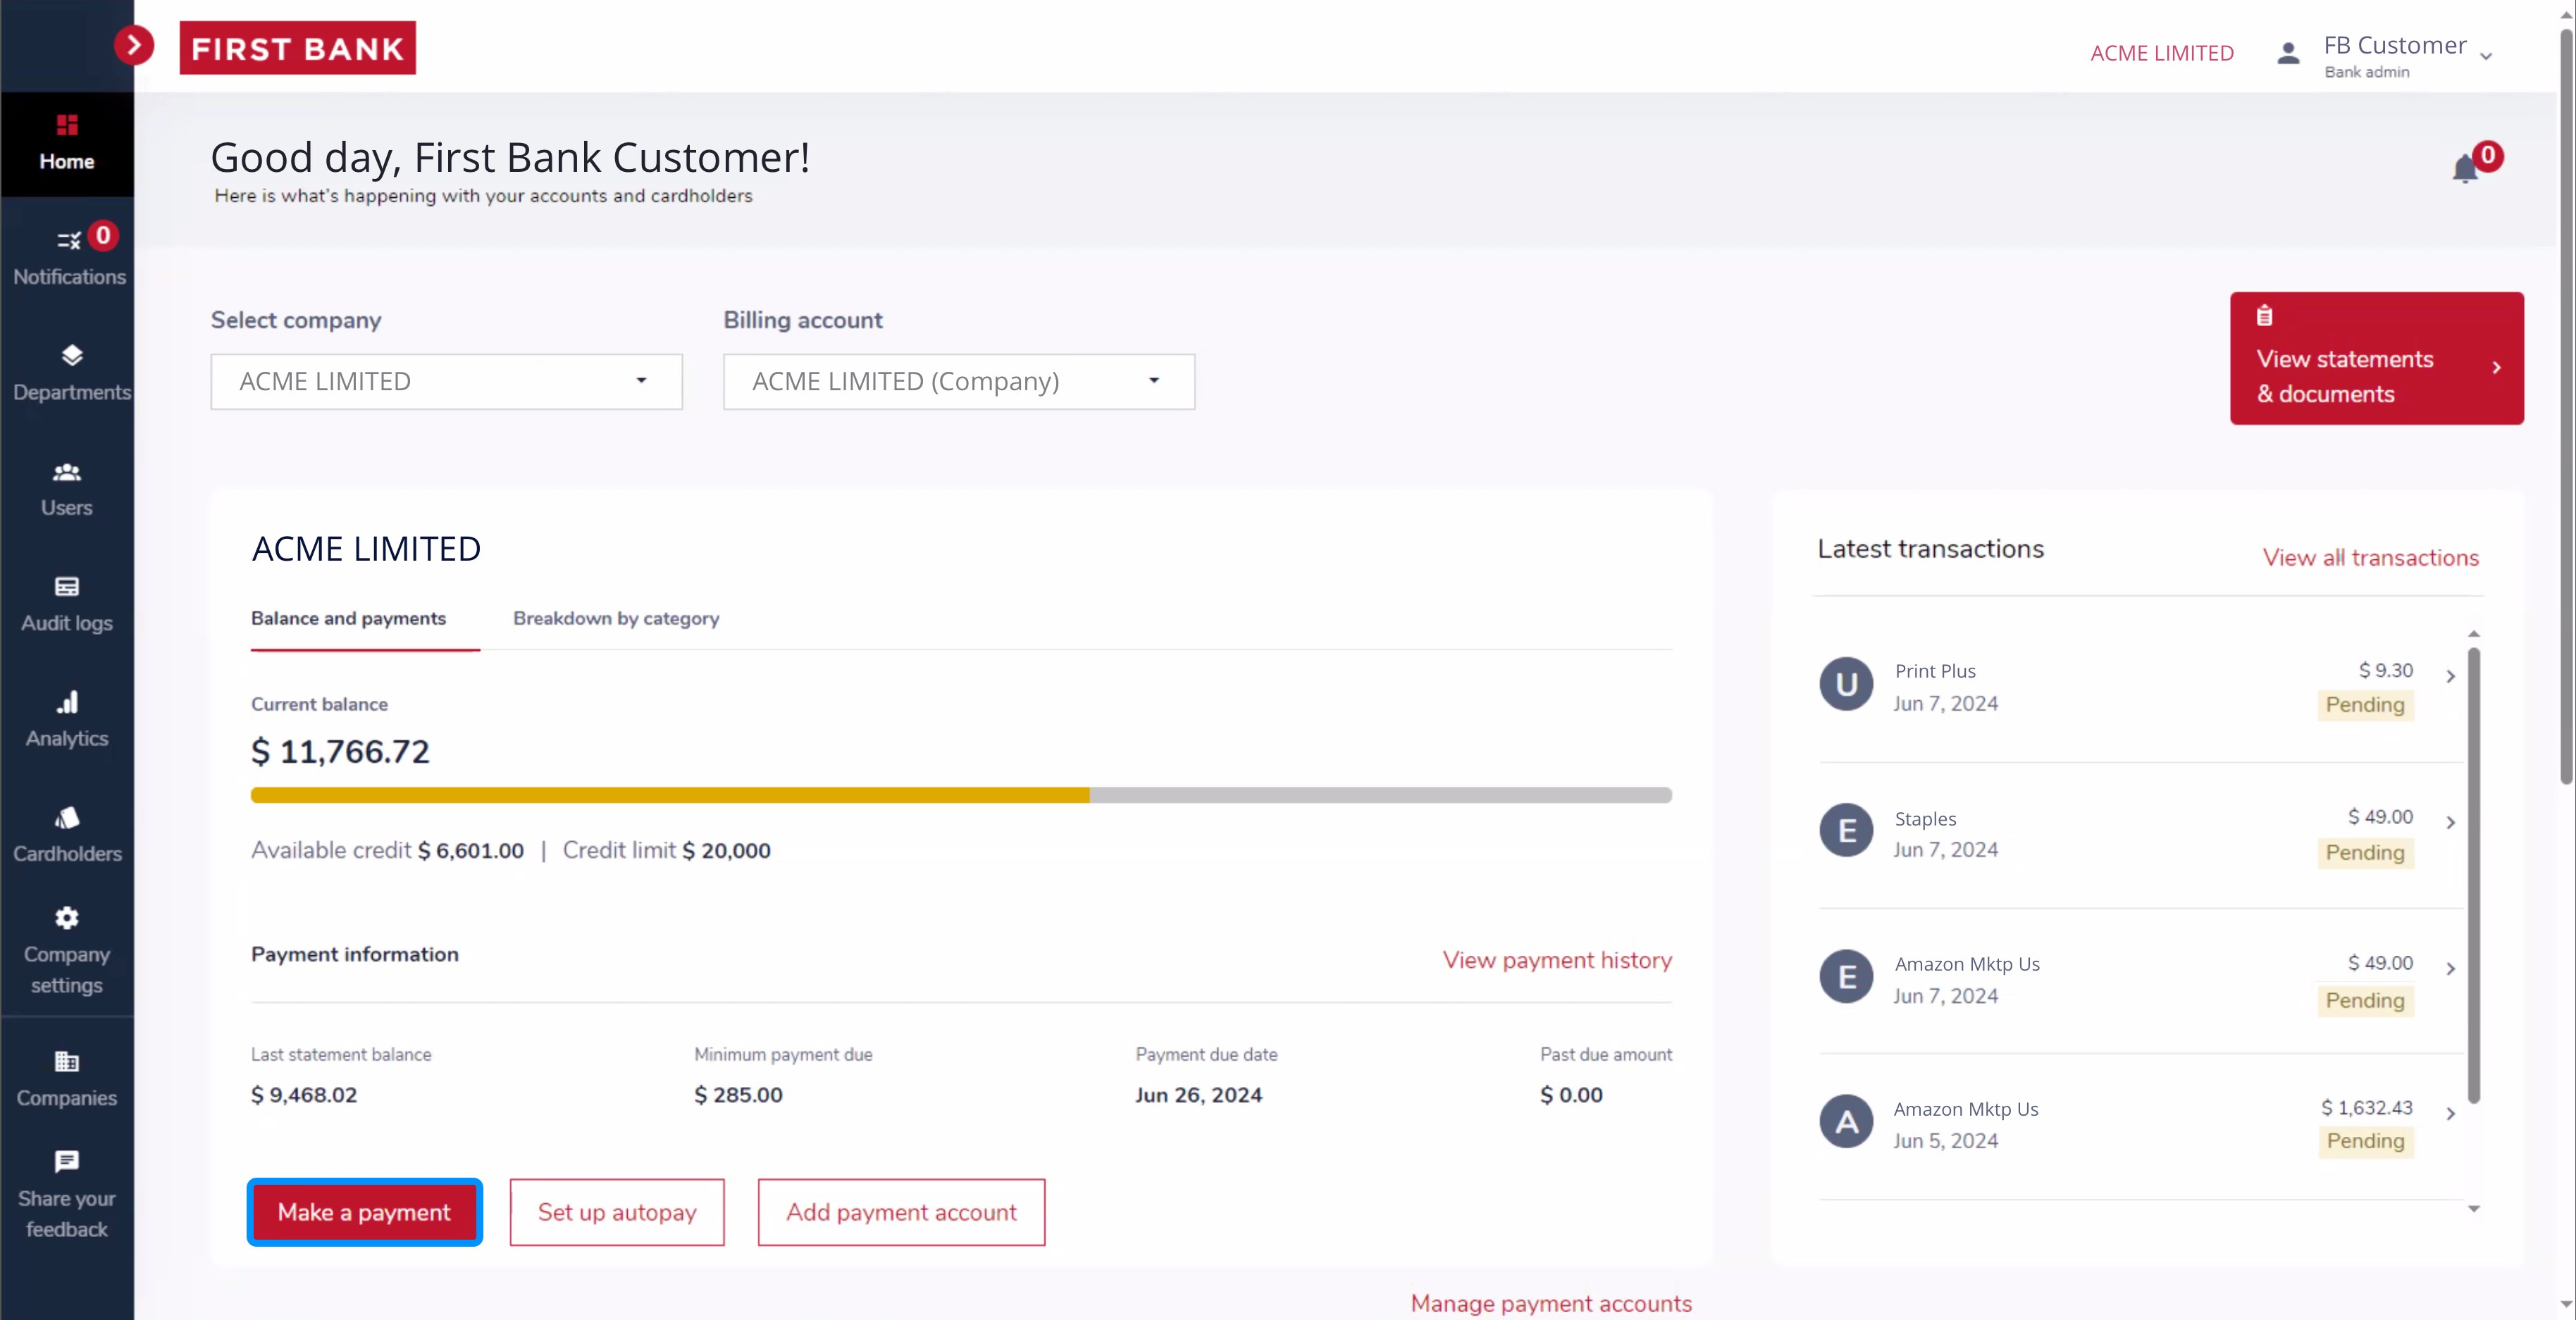
Task: Drag the credit utilization progress bar
Action: click(x=961, y=795)
